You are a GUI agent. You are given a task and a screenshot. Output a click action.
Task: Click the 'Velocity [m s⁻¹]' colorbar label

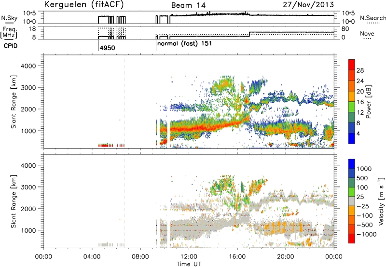(381, 201)
